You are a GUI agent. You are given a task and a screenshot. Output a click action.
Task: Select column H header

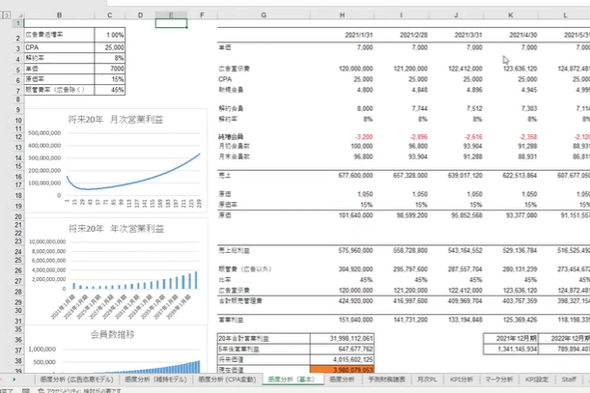342,15
